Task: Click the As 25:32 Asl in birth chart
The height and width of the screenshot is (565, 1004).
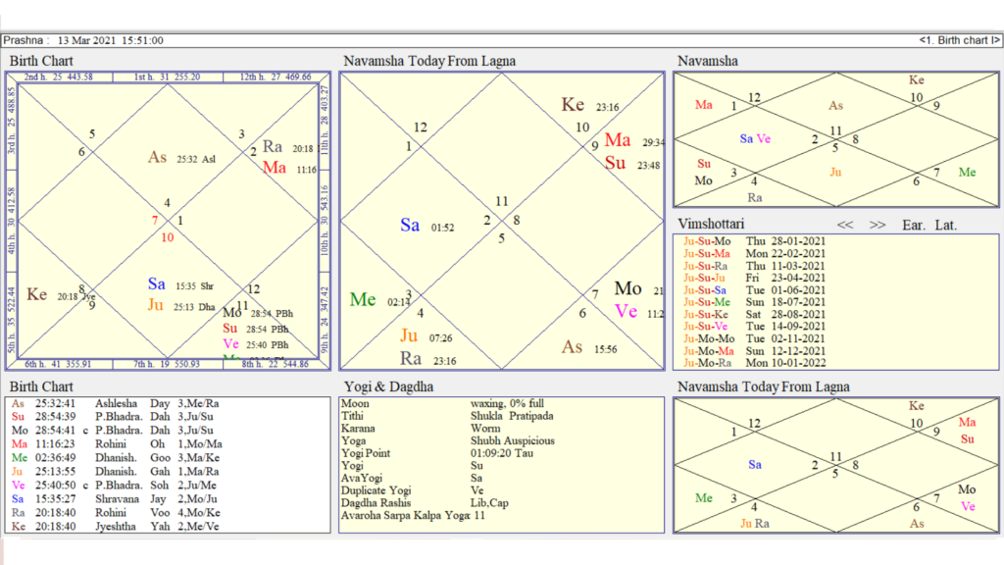Action: click(x=181, y=158)
